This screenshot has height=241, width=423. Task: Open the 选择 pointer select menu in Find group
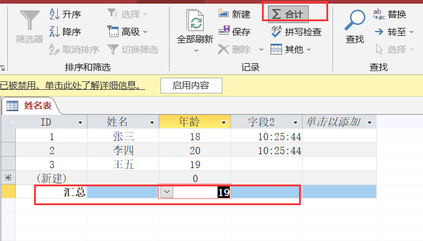pos(394,50)
